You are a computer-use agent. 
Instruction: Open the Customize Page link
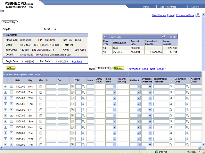(x=185, y=15)
